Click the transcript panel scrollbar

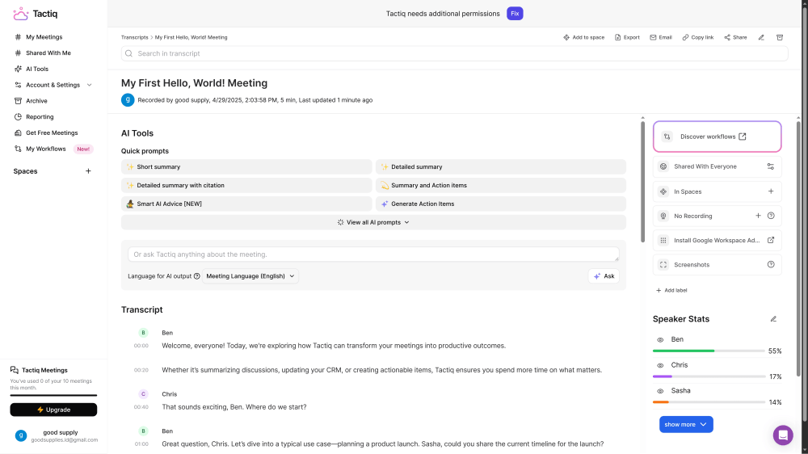point(642,182)
